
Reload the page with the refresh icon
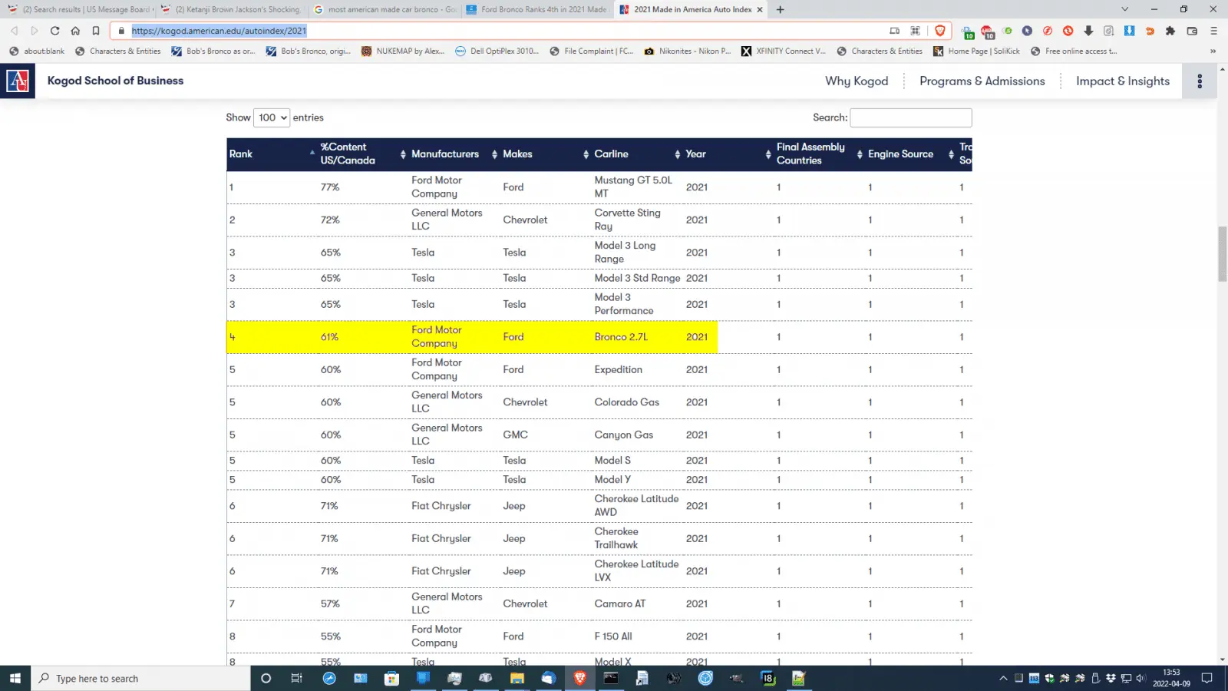(x=54, y=31)
